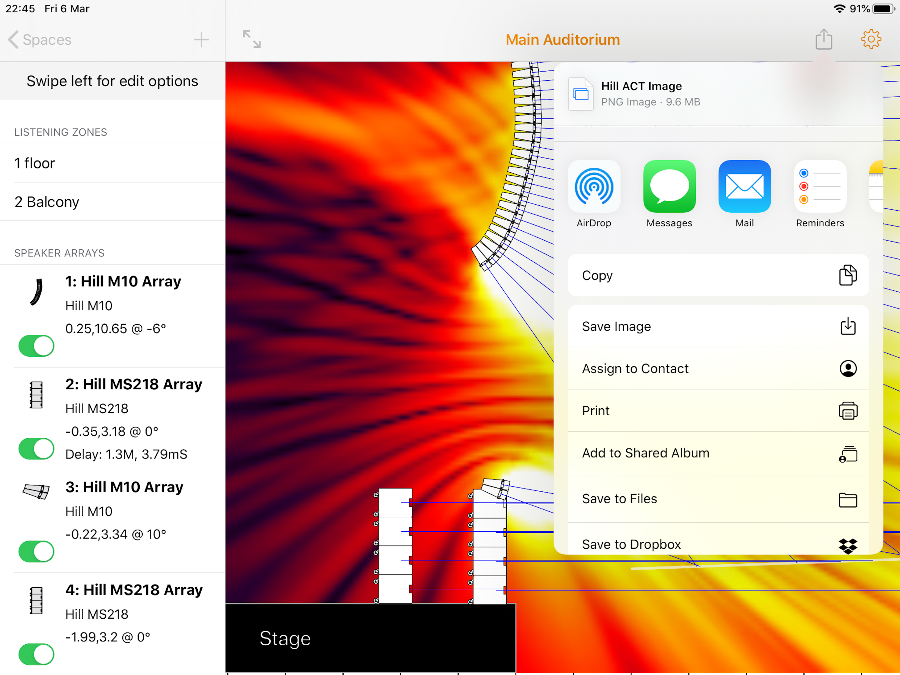Viewport: 900px width, 675px height.
Task: Click position text -1.99,3.2 @ 0°
Action: point(108,637)
